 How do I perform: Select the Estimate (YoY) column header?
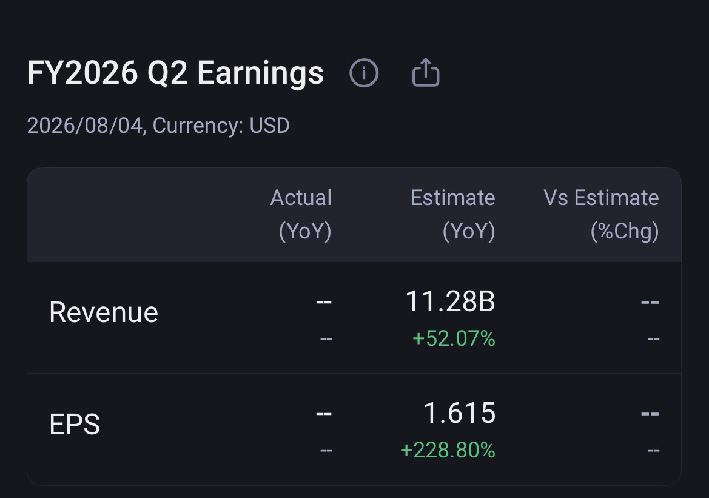click(452, 214)
